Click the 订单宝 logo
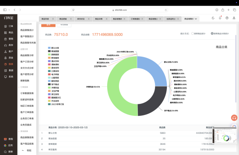This screenshot has width=239, height=155. click(x=9, y=18)
